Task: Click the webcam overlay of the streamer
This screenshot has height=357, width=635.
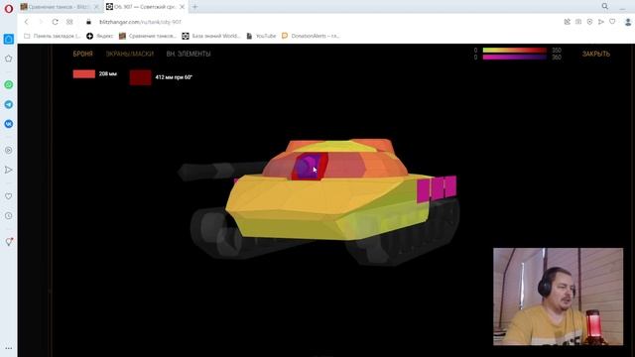Action: click(558, 297)
